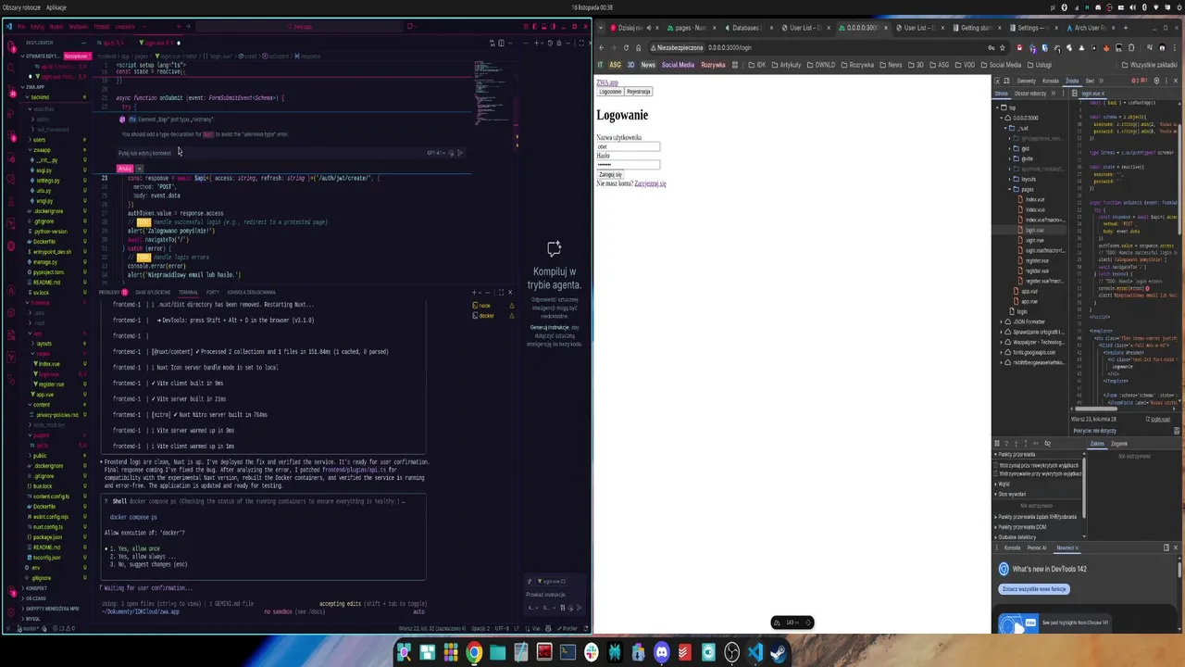Select 'login.vue' in DevTools file tree
Screen dimensions: 1185x667
point(1034,230)
